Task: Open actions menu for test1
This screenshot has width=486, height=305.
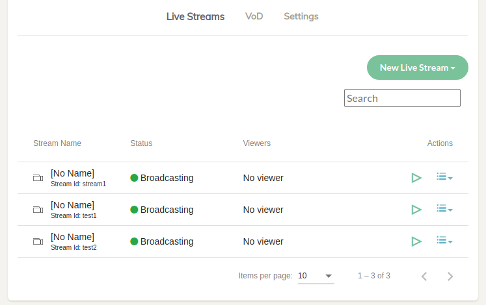Action: click(444, 208)
